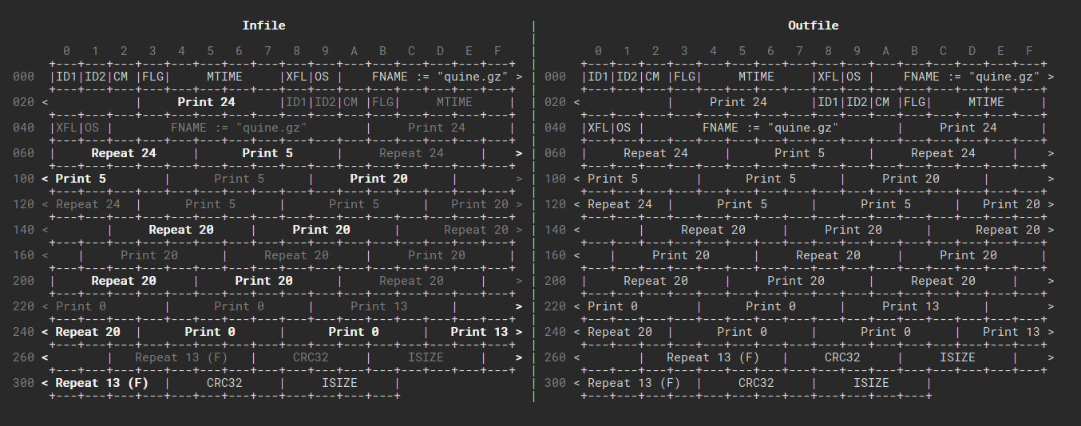
Task: Click column header F in Outfile panel
Action: coord(1029,51)
